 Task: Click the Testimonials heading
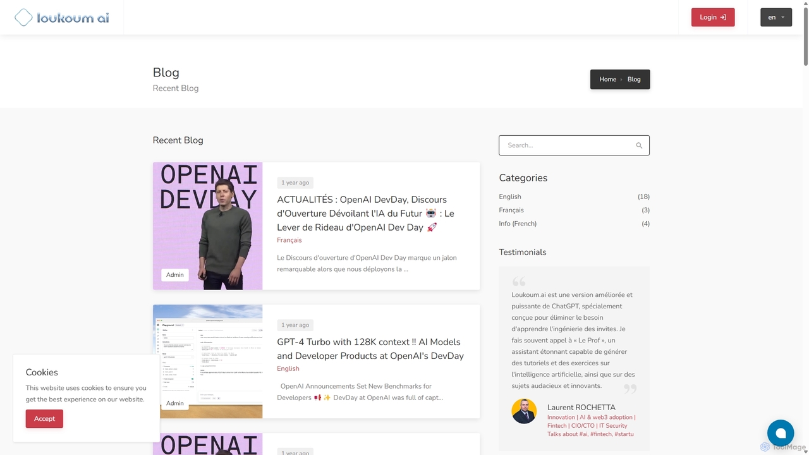click(x=523, y=252)
